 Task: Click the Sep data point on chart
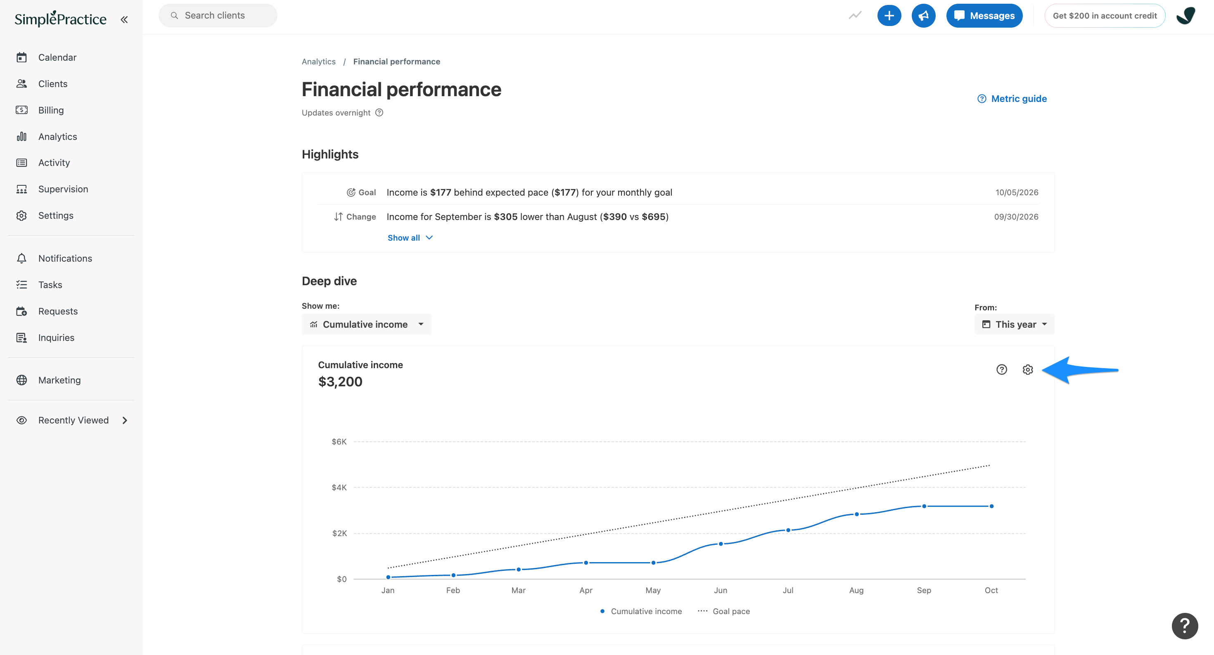(x=924, y=506)
